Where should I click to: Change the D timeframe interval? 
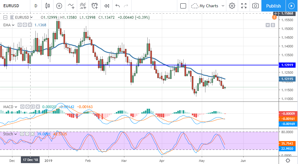click(x=36, y=6)
